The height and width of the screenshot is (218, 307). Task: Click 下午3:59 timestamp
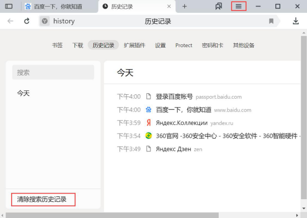coord(129,123)
